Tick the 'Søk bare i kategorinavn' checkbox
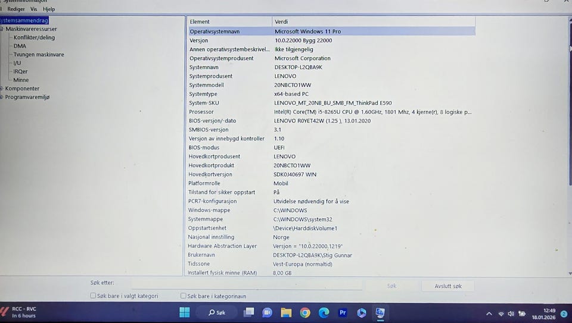The height and width of the screenshot is (323, 572). click(184, 296)
